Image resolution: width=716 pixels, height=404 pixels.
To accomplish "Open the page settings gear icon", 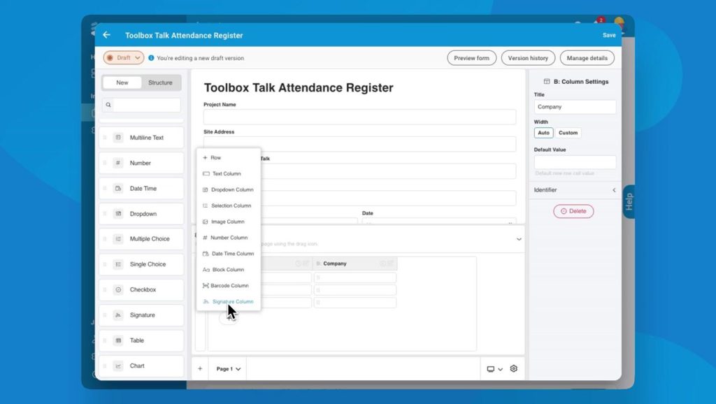I will coord(514,368).
